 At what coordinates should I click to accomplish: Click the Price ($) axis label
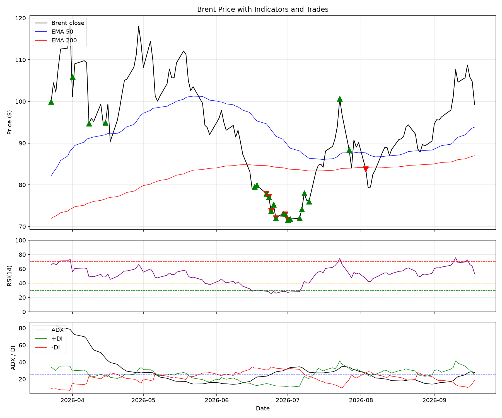(9, 122)
